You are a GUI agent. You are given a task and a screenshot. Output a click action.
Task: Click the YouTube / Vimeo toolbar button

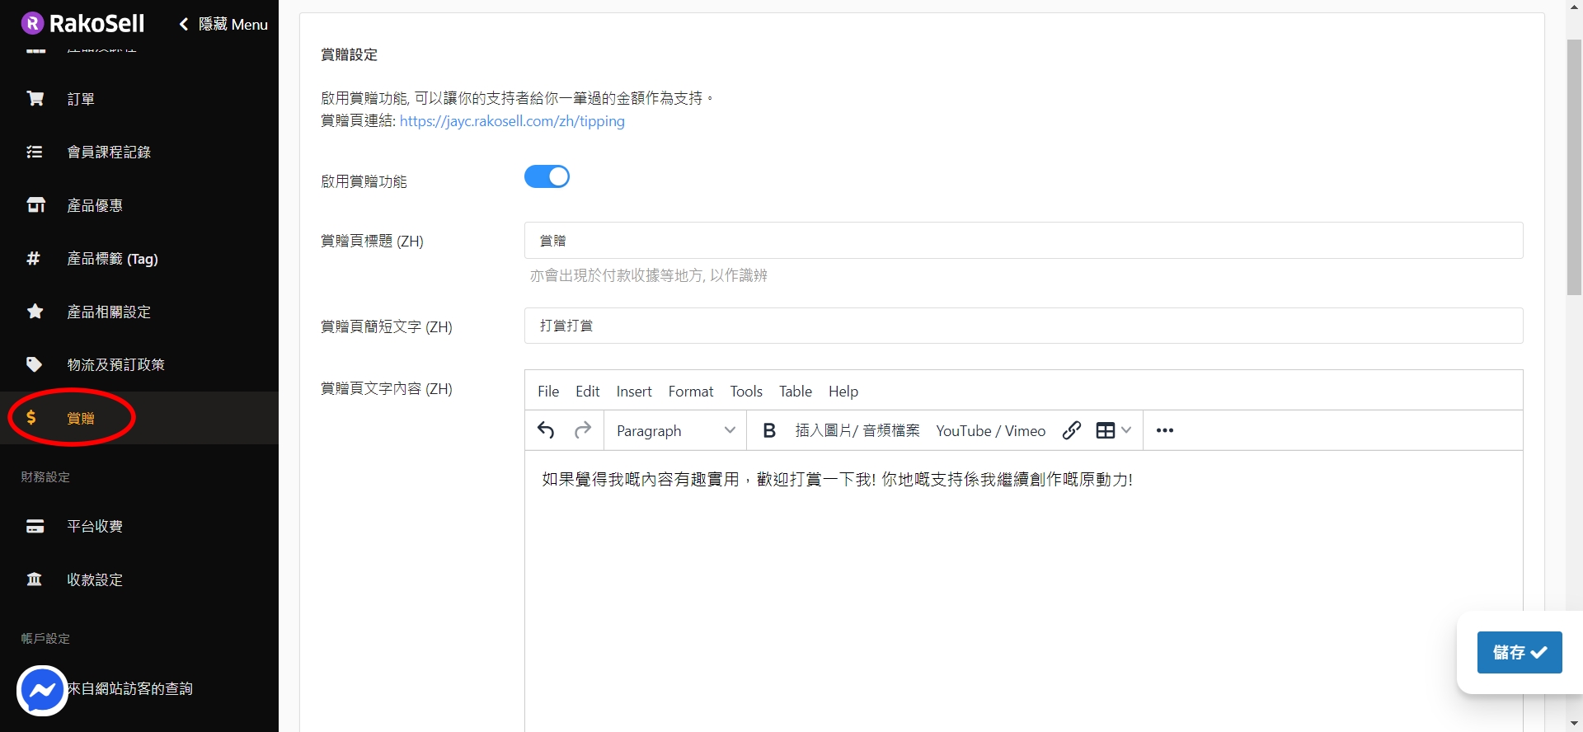tap(990, 430)
